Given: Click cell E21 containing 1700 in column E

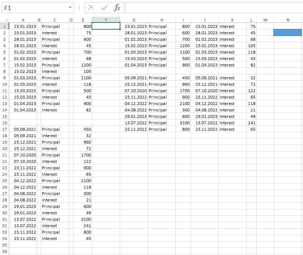Looking at the screenshot, I should tap(83, 155).
